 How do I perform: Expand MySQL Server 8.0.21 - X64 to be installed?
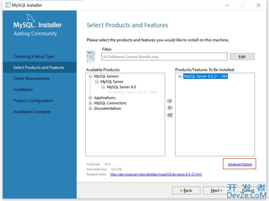(180, 76)
